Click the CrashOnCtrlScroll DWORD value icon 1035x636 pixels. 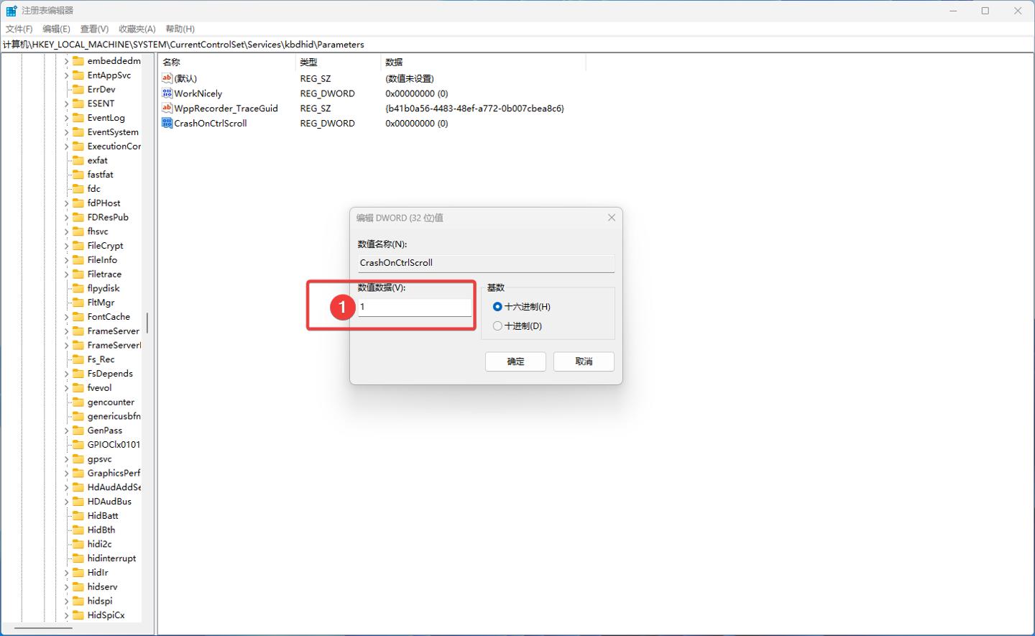coord(167,124)
